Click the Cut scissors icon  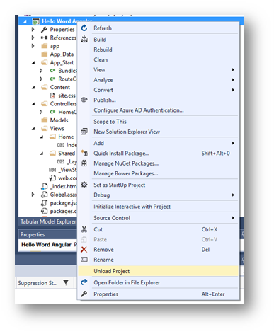84,229
